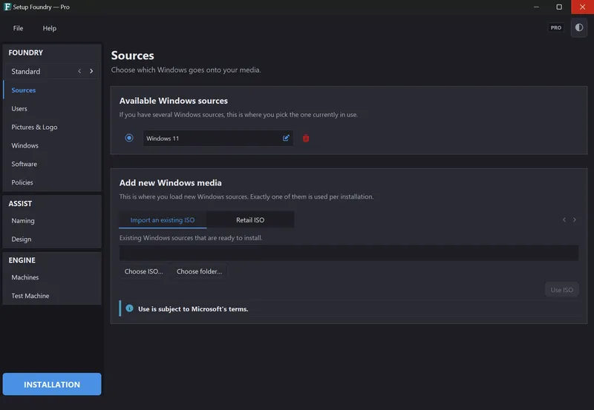Open the Users page in sidebar

tap(52, 108)
